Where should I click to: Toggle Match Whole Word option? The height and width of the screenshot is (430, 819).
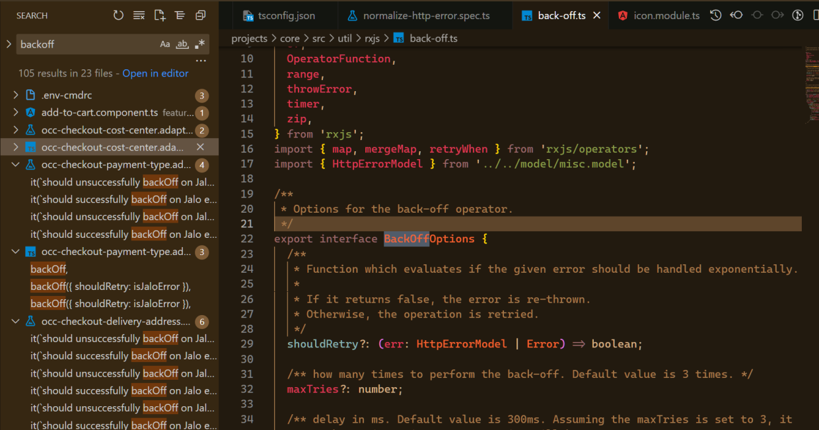(182, 44)
